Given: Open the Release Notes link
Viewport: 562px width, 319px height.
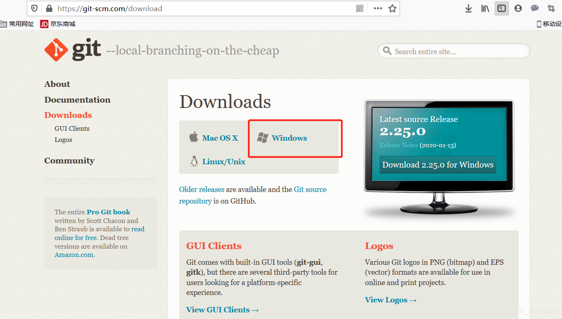Looking at the screenshot, I should click(399, 145).
